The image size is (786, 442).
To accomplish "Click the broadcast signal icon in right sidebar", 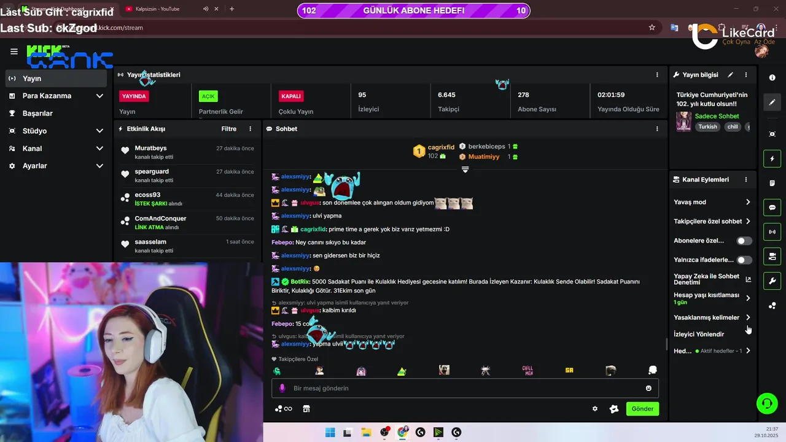I will 772,232.
